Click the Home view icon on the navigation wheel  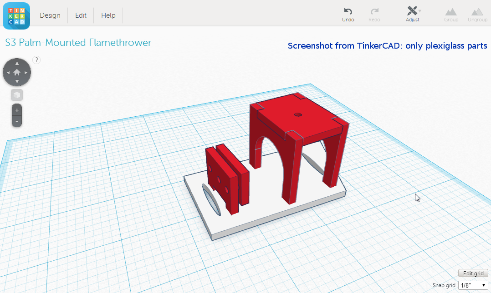click(17, 72)
